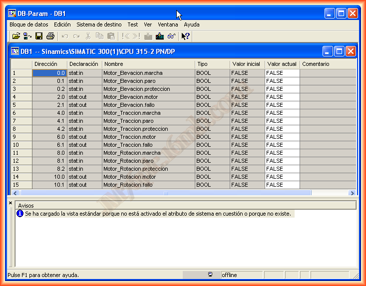Open the Sistema de destino menu
Screen dimensions: 366x286
[99, 24]
